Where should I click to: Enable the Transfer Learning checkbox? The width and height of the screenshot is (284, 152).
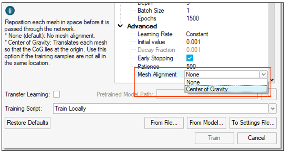(x=56, y=94)
